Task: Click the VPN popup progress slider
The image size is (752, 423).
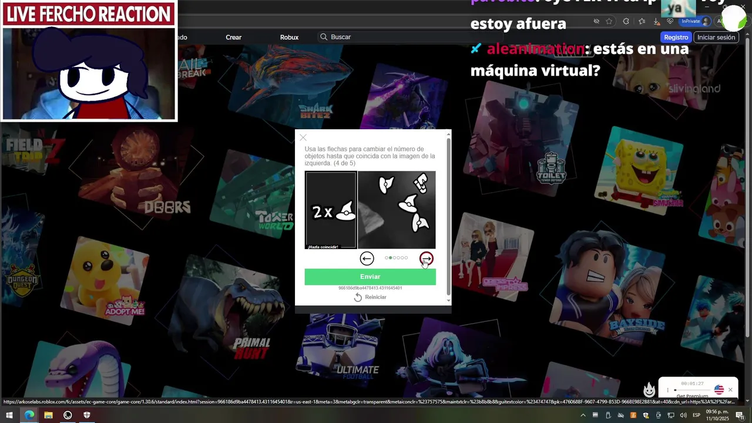Action: 692,390
